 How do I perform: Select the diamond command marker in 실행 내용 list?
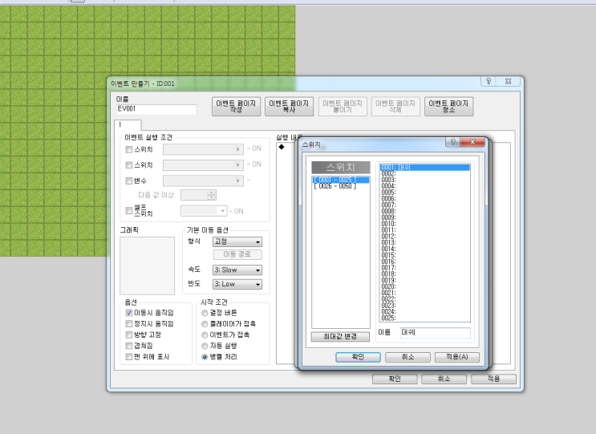pos(282,147)
